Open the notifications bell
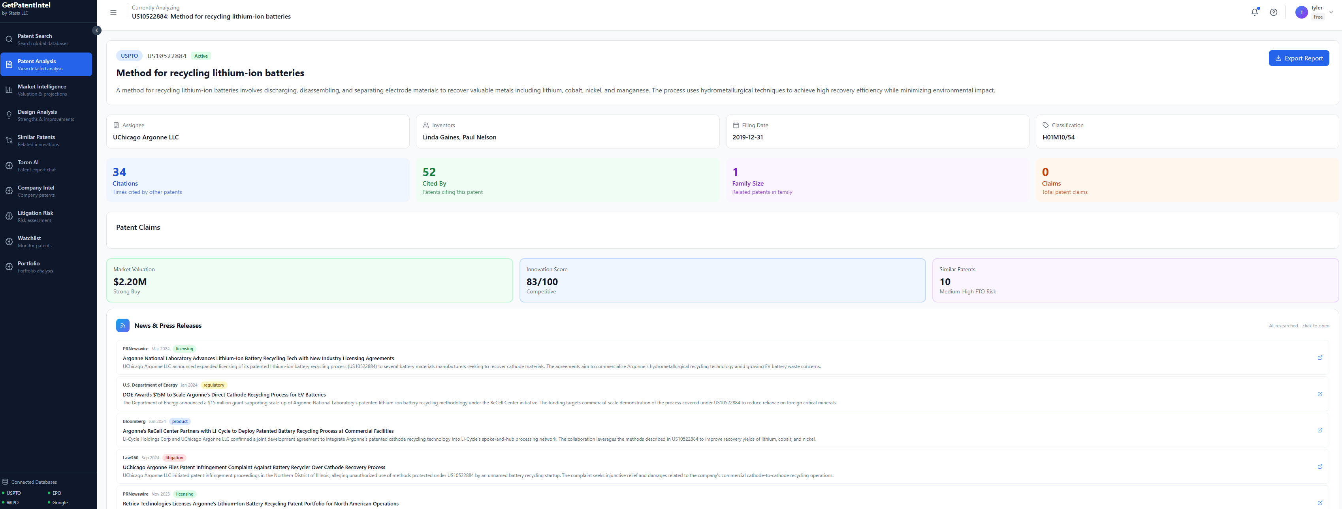 click(1254, 12)
